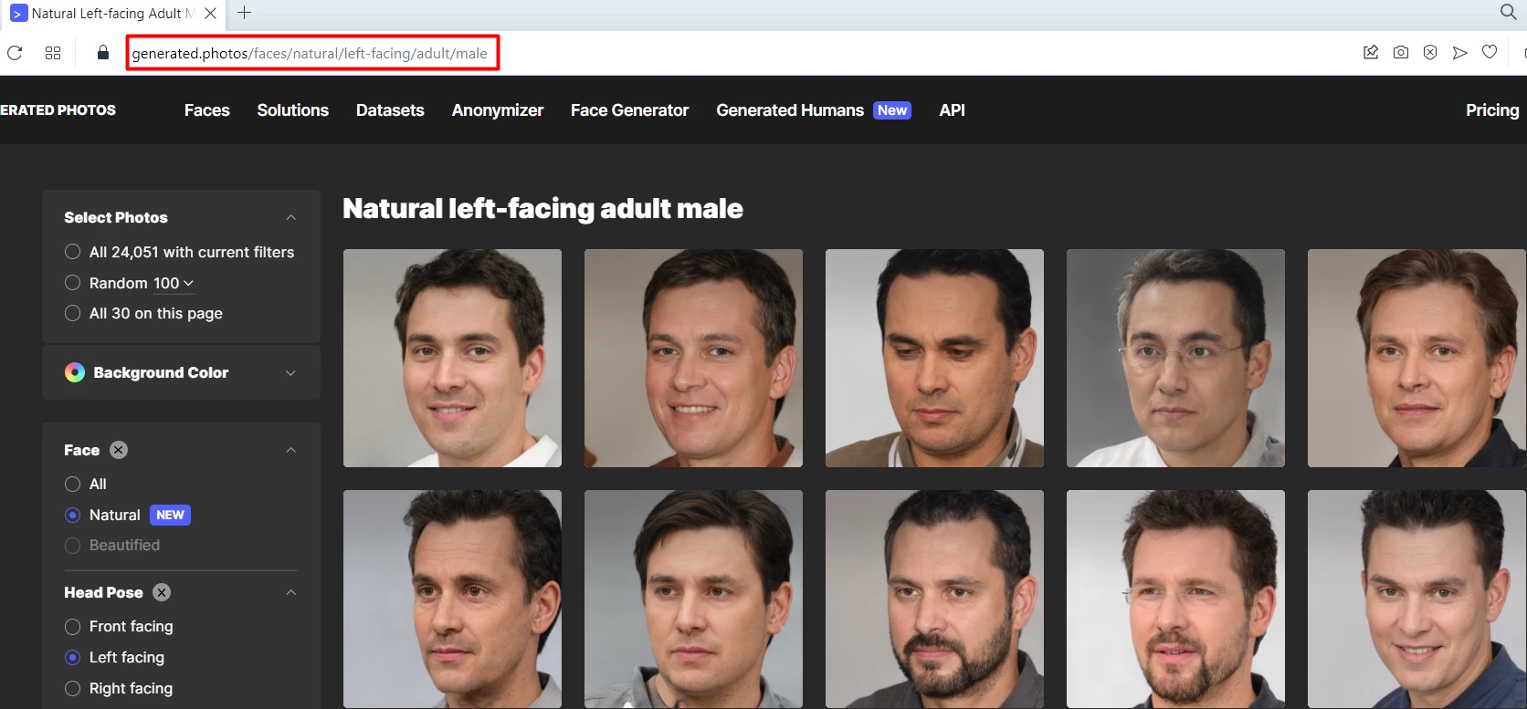1527x709 pixels.
Task: Click the address bar URL field
Action: 311,53
